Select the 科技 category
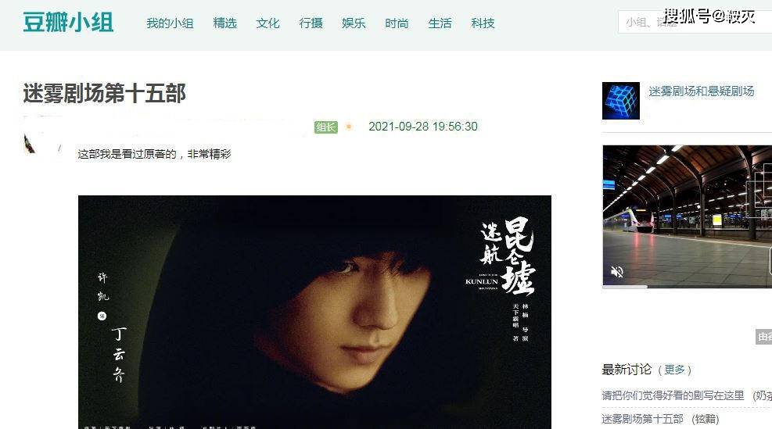The height and width of the screenshot is (429, 772). (483, 23)
